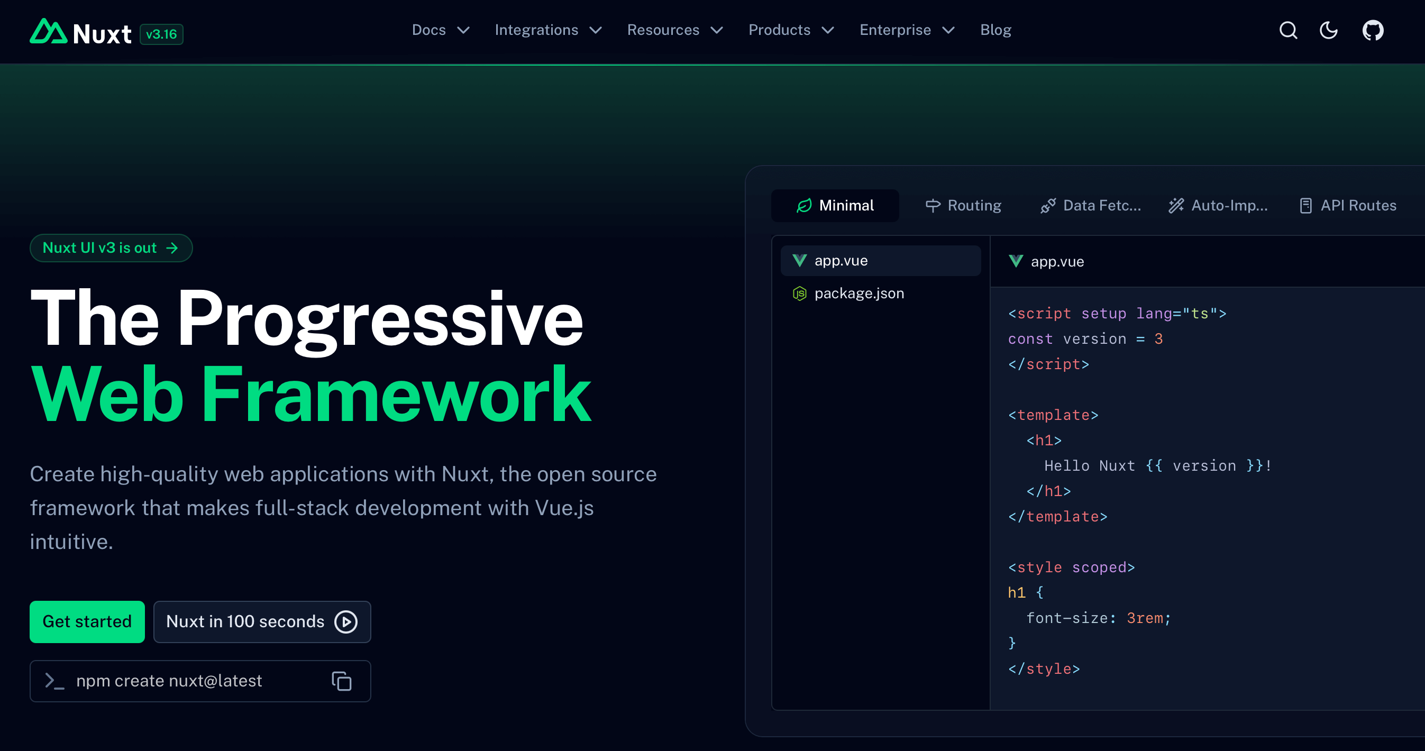Expand the Resources menu chevron
The height and width of the screenshot is (751, 1425).
coord(716,30)
